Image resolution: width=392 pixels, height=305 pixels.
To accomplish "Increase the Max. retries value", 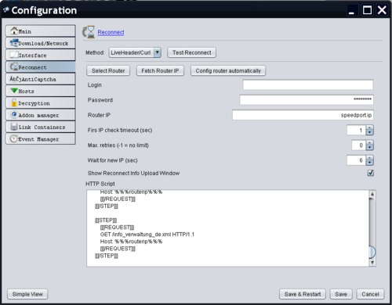I will coord(369,143).
